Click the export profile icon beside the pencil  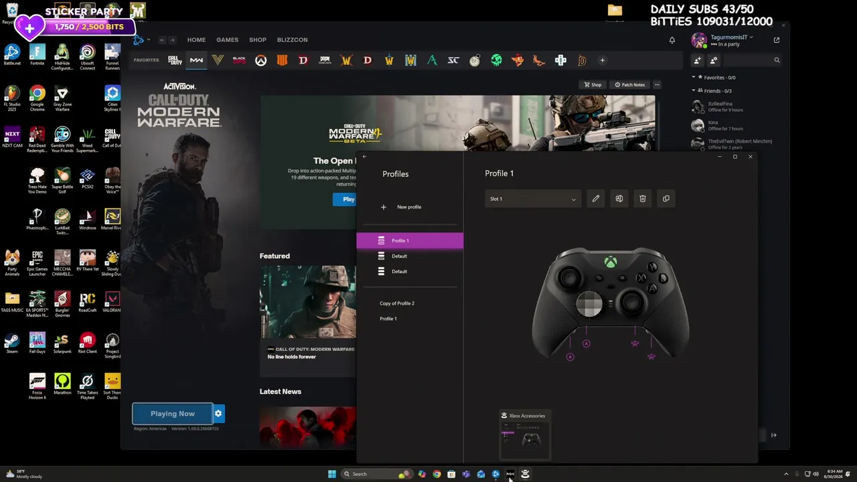619,199
